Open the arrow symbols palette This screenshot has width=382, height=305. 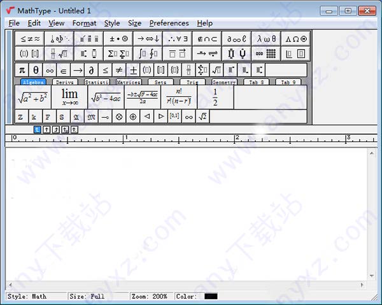coord(148,38)
